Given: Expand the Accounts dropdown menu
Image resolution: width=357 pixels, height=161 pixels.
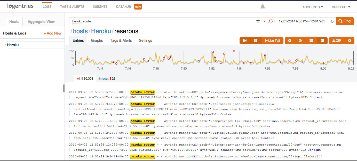Looking at the screenshot, I should [313, 7].
